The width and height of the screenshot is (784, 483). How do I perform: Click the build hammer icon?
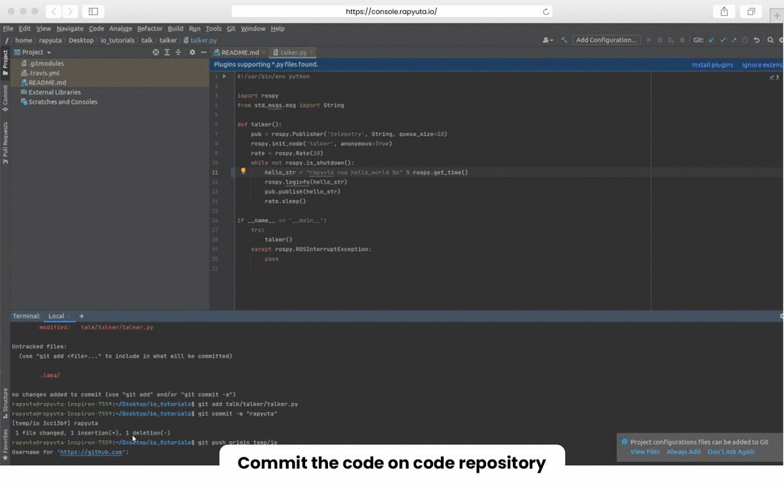[x=564, y=40]
